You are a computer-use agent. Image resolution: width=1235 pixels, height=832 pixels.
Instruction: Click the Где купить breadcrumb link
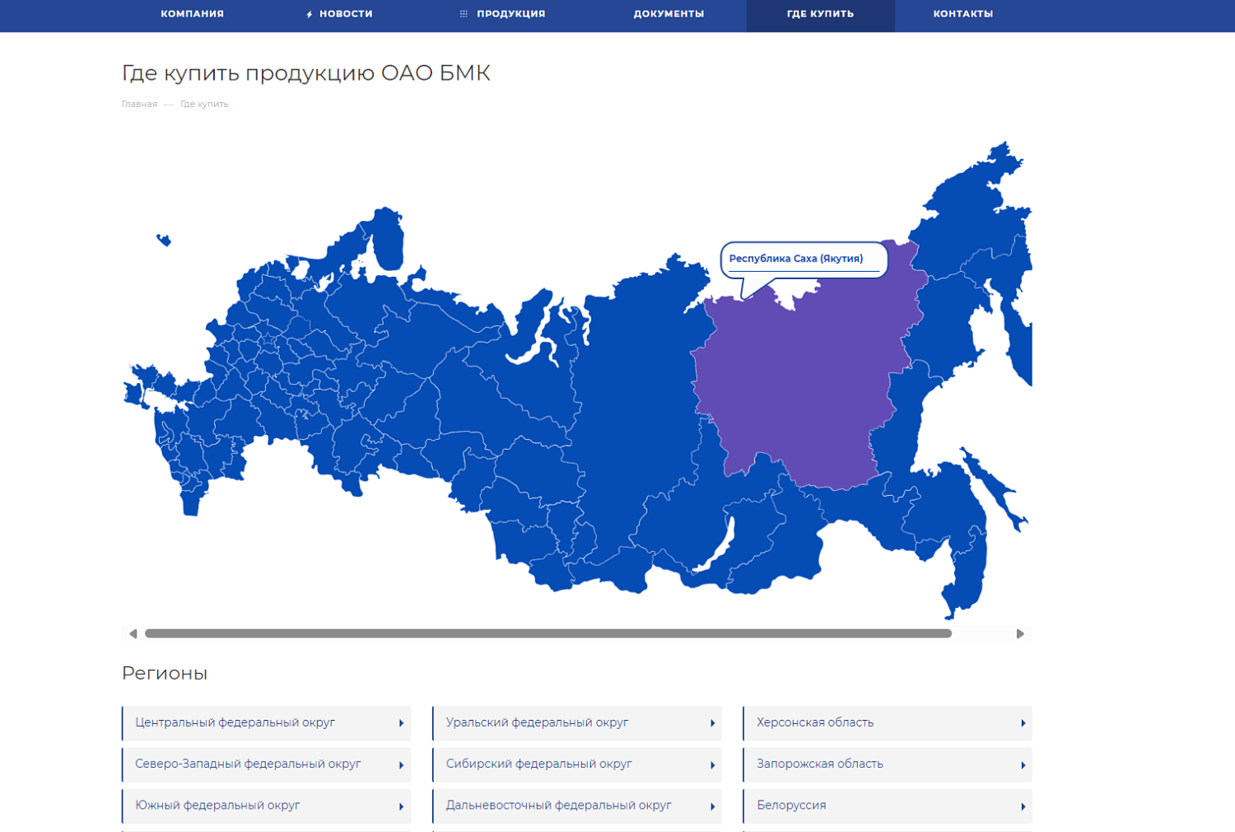click(x=204, y=105)
